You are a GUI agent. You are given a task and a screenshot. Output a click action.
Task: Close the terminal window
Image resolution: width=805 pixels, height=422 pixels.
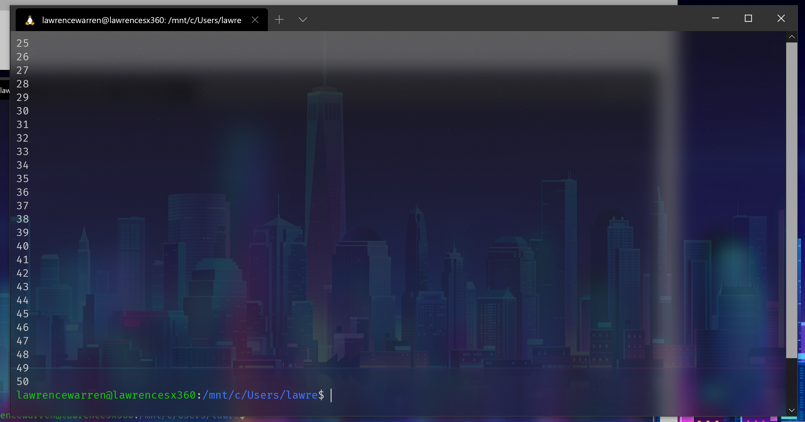781,19
